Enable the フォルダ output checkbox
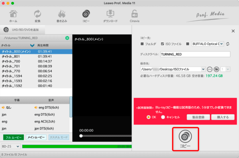 (x=142, y=44)
